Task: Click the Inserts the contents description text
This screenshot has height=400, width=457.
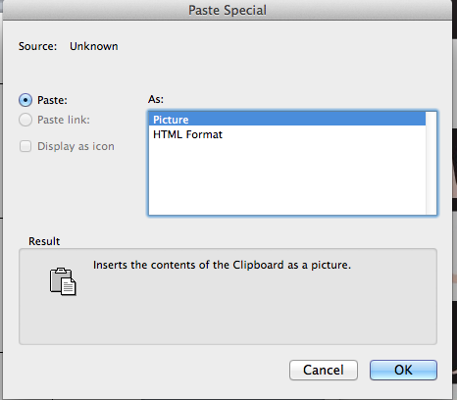Action: (222, 265)
